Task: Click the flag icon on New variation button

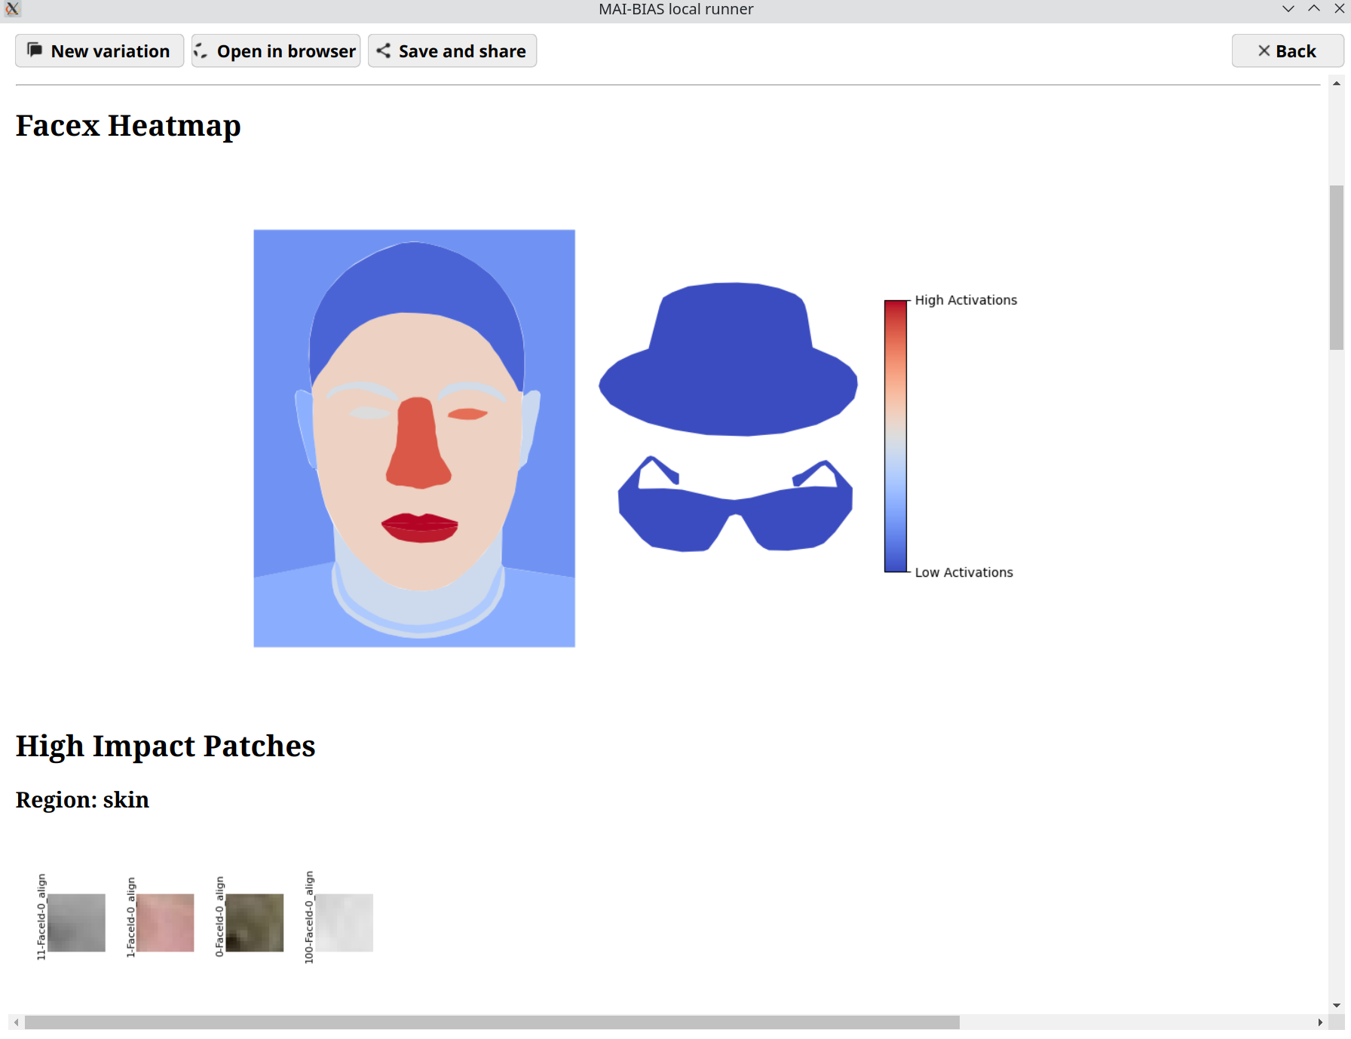Action: tap(35, 51)
